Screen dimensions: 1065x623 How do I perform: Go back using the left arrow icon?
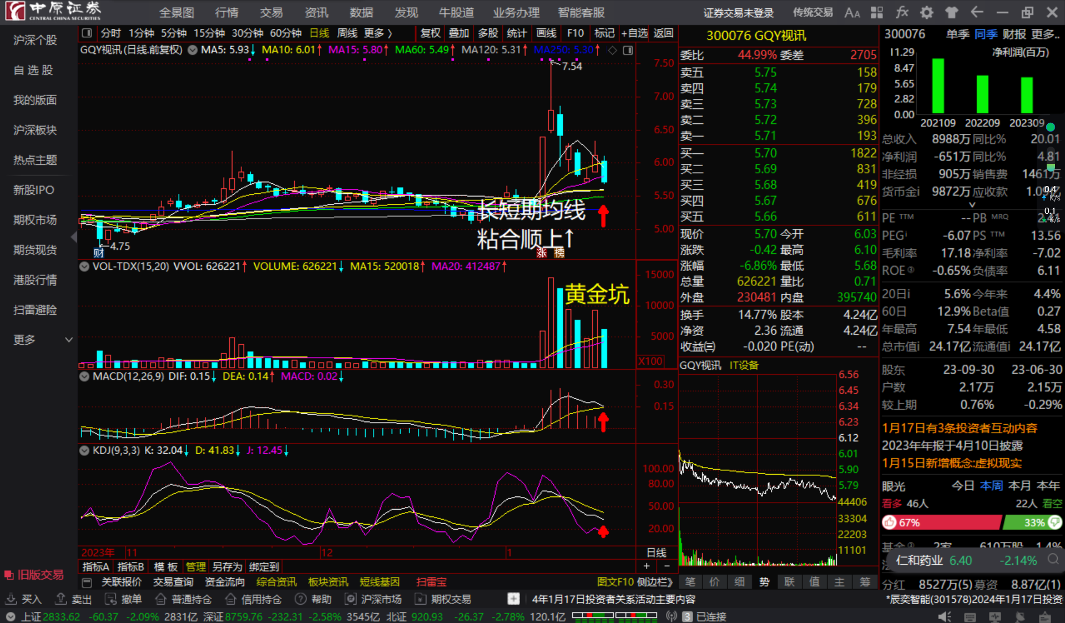[977, 12]
